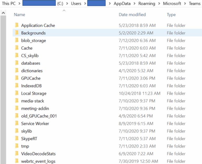Sort by the Date modified column header
202x164 pixels.
point(132,14)
